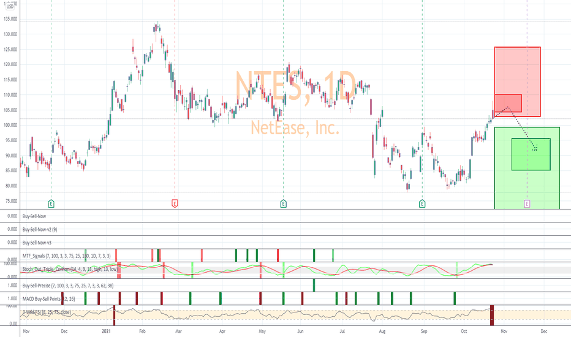Screen dimensions: 571x337
Task: Click the Apr label on time axis
Action: 222,331
